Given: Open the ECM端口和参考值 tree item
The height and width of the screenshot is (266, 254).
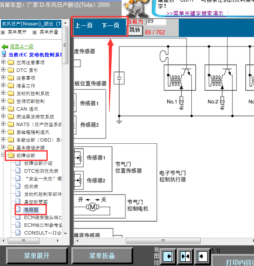Looking at the screenshot, I should point(43,225).
